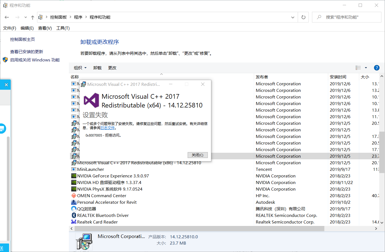Screen dimensions: 385x252
Task: Go to 控制面板主页
Action: click(x=23, y=39)
